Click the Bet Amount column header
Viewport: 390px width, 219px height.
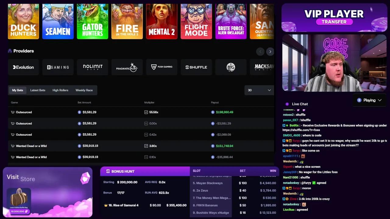click(84, 103)
